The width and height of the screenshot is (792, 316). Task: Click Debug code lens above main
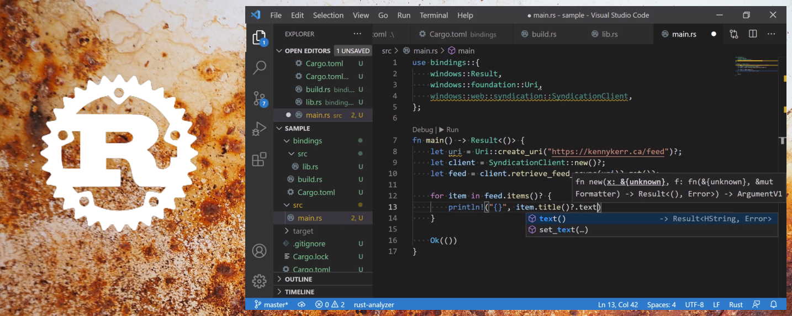pyautogui.click(x=423, y=129)
